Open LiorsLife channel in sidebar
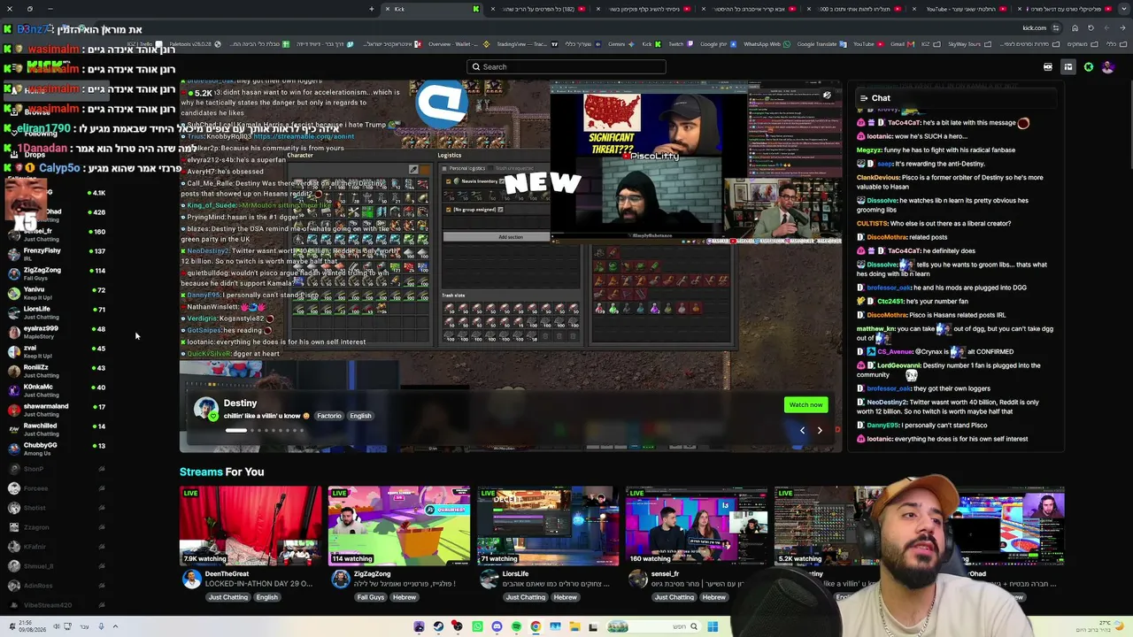This screenshot has width=1133, height=637. [x=55, y=312]
